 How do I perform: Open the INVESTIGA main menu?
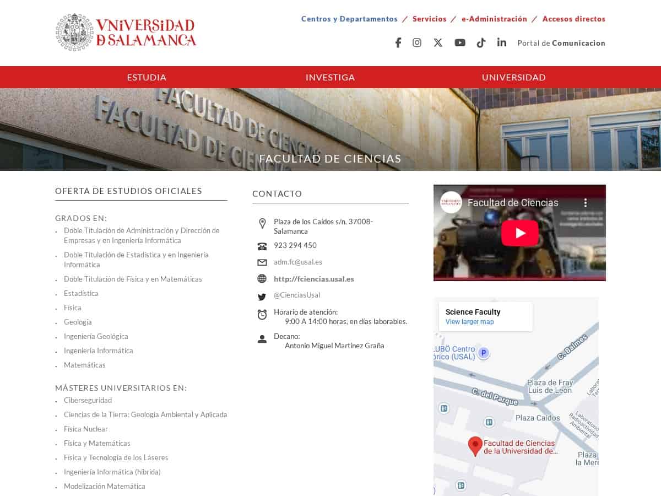[x=330, y=77]
